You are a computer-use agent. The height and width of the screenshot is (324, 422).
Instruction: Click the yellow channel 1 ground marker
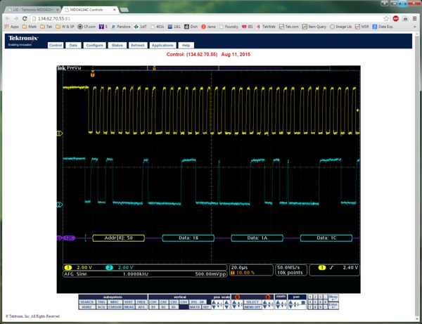click(59, 133)
